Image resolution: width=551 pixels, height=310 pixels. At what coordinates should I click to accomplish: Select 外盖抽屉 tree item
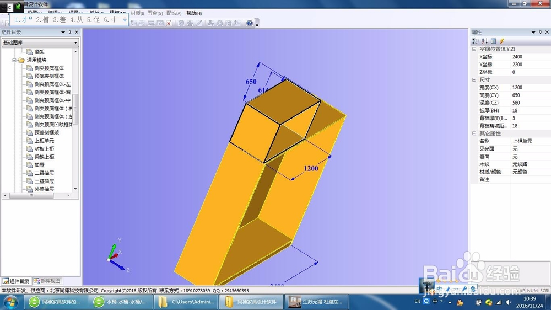[x=44, y=189]
